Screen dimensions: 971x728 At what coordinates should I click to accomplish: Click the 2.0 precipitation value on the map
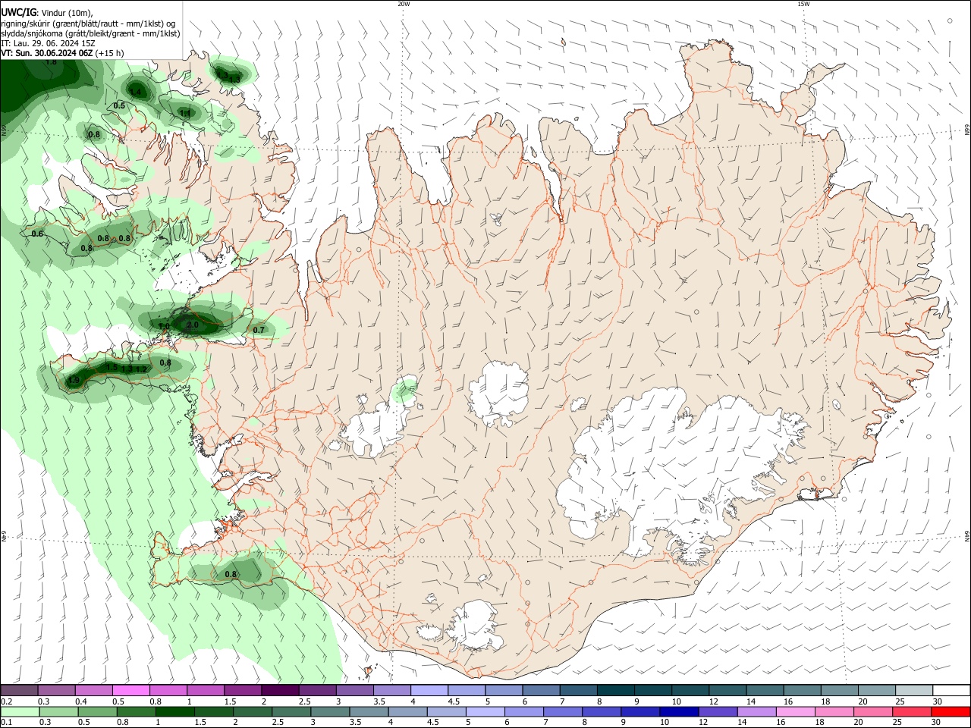(192, 325)
